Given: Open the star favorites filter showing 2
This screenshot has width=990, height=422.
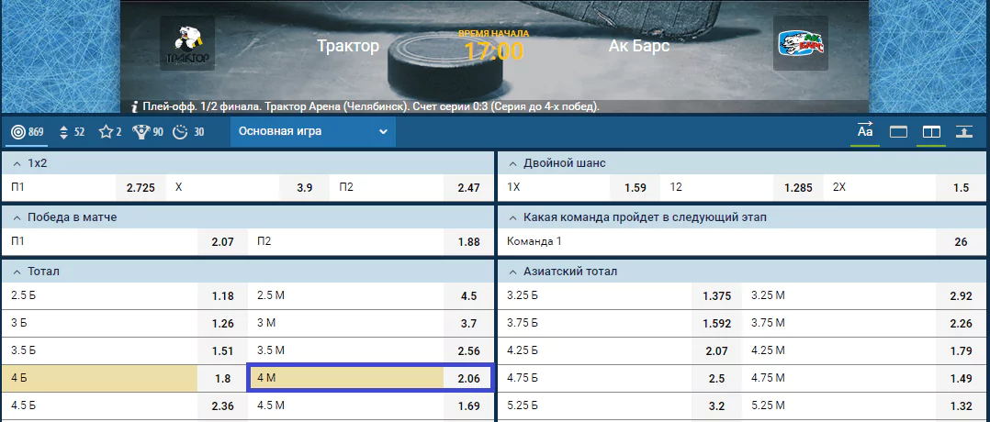Looking at the screenshot, I should [x=110, y=132].
